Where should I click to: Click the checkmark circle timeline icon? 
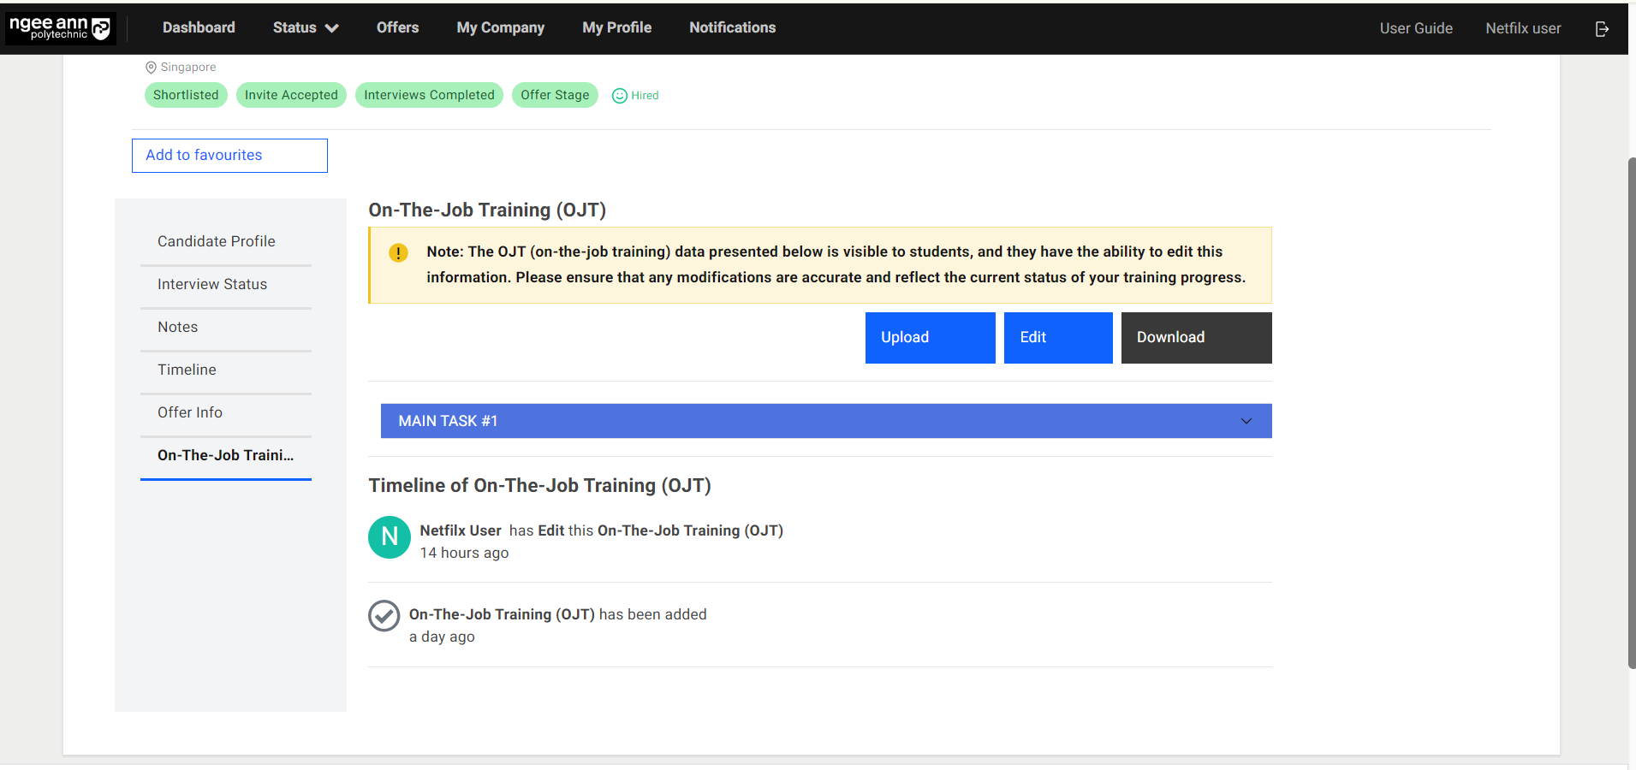(x=384, y=616)
